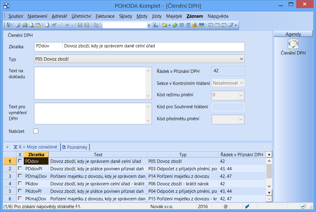Image resolution: width=316 pixels, height=212 pixels.
Task: Click the asterisk tab beside Moje označené
Action: pos(8,147)
